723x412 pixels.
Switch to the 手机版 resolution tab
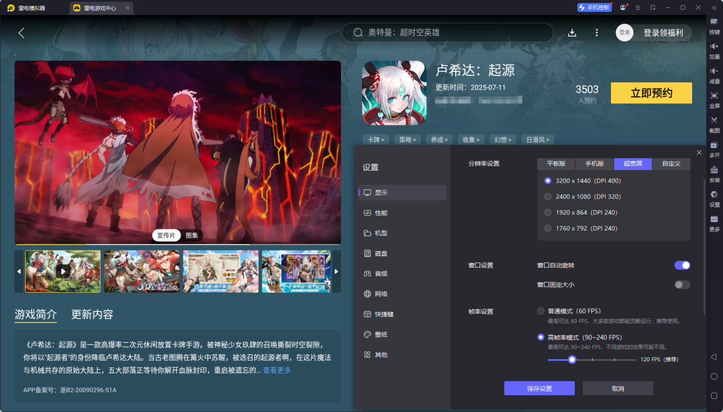pos(595,164)
